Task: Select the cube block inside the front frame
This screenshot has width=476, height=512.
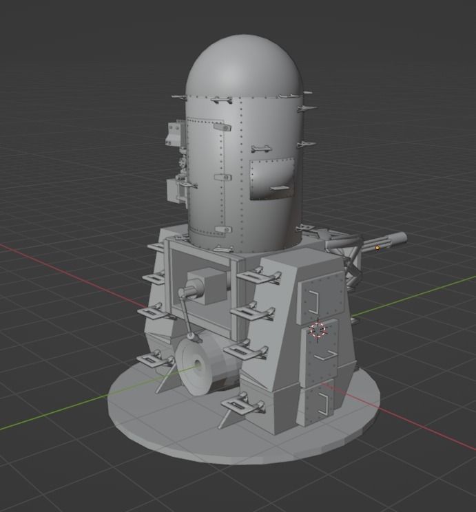Action: [207, 286]
